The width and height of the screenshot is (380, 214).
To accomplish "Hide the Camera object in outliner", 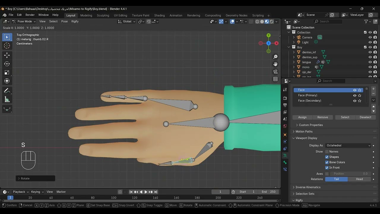I will tap(370, 37).
